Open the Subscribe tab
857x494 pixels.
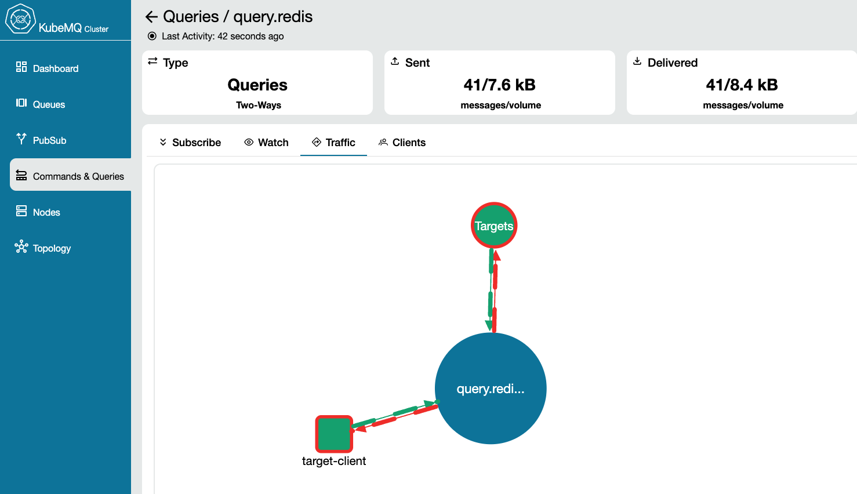pos(190,143)
